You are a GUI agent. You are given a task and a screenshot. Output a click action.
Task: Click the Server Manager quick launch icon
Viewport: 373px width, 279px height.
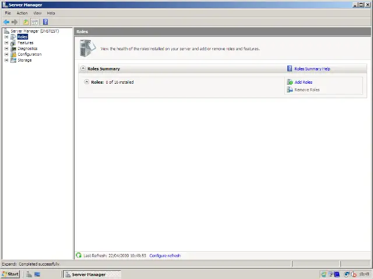click(x=29, y=274)
